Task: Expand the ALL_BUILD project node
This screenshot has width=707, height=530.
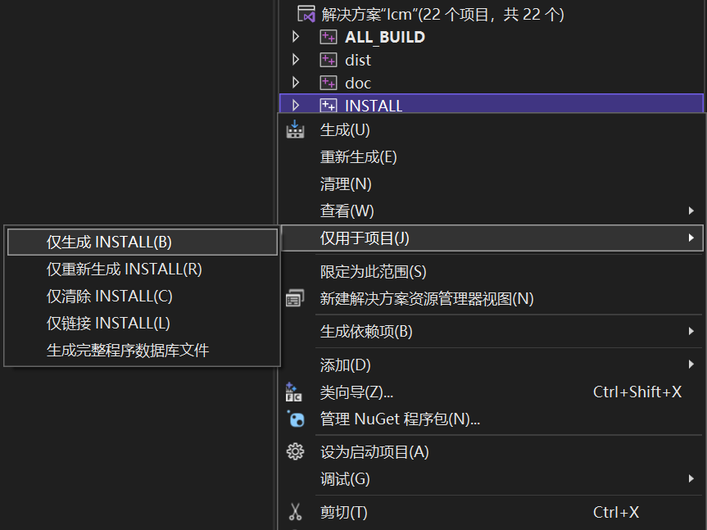Action: click(x=296, y=37)
